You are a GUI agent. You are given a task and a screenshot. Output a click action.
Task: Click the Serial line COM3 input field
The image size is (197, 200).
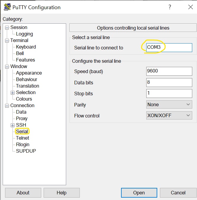(169, 48)
